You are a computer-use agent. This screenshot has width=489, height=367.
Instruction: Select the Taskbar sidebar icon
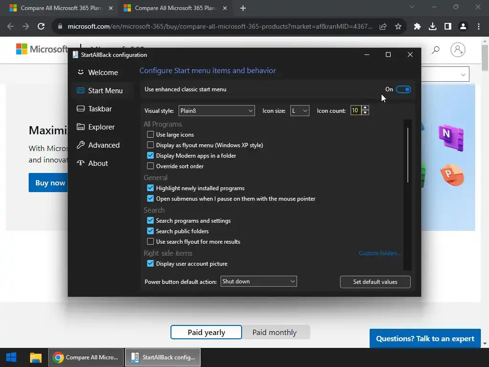pyautogui.click(x=80, y=108)
